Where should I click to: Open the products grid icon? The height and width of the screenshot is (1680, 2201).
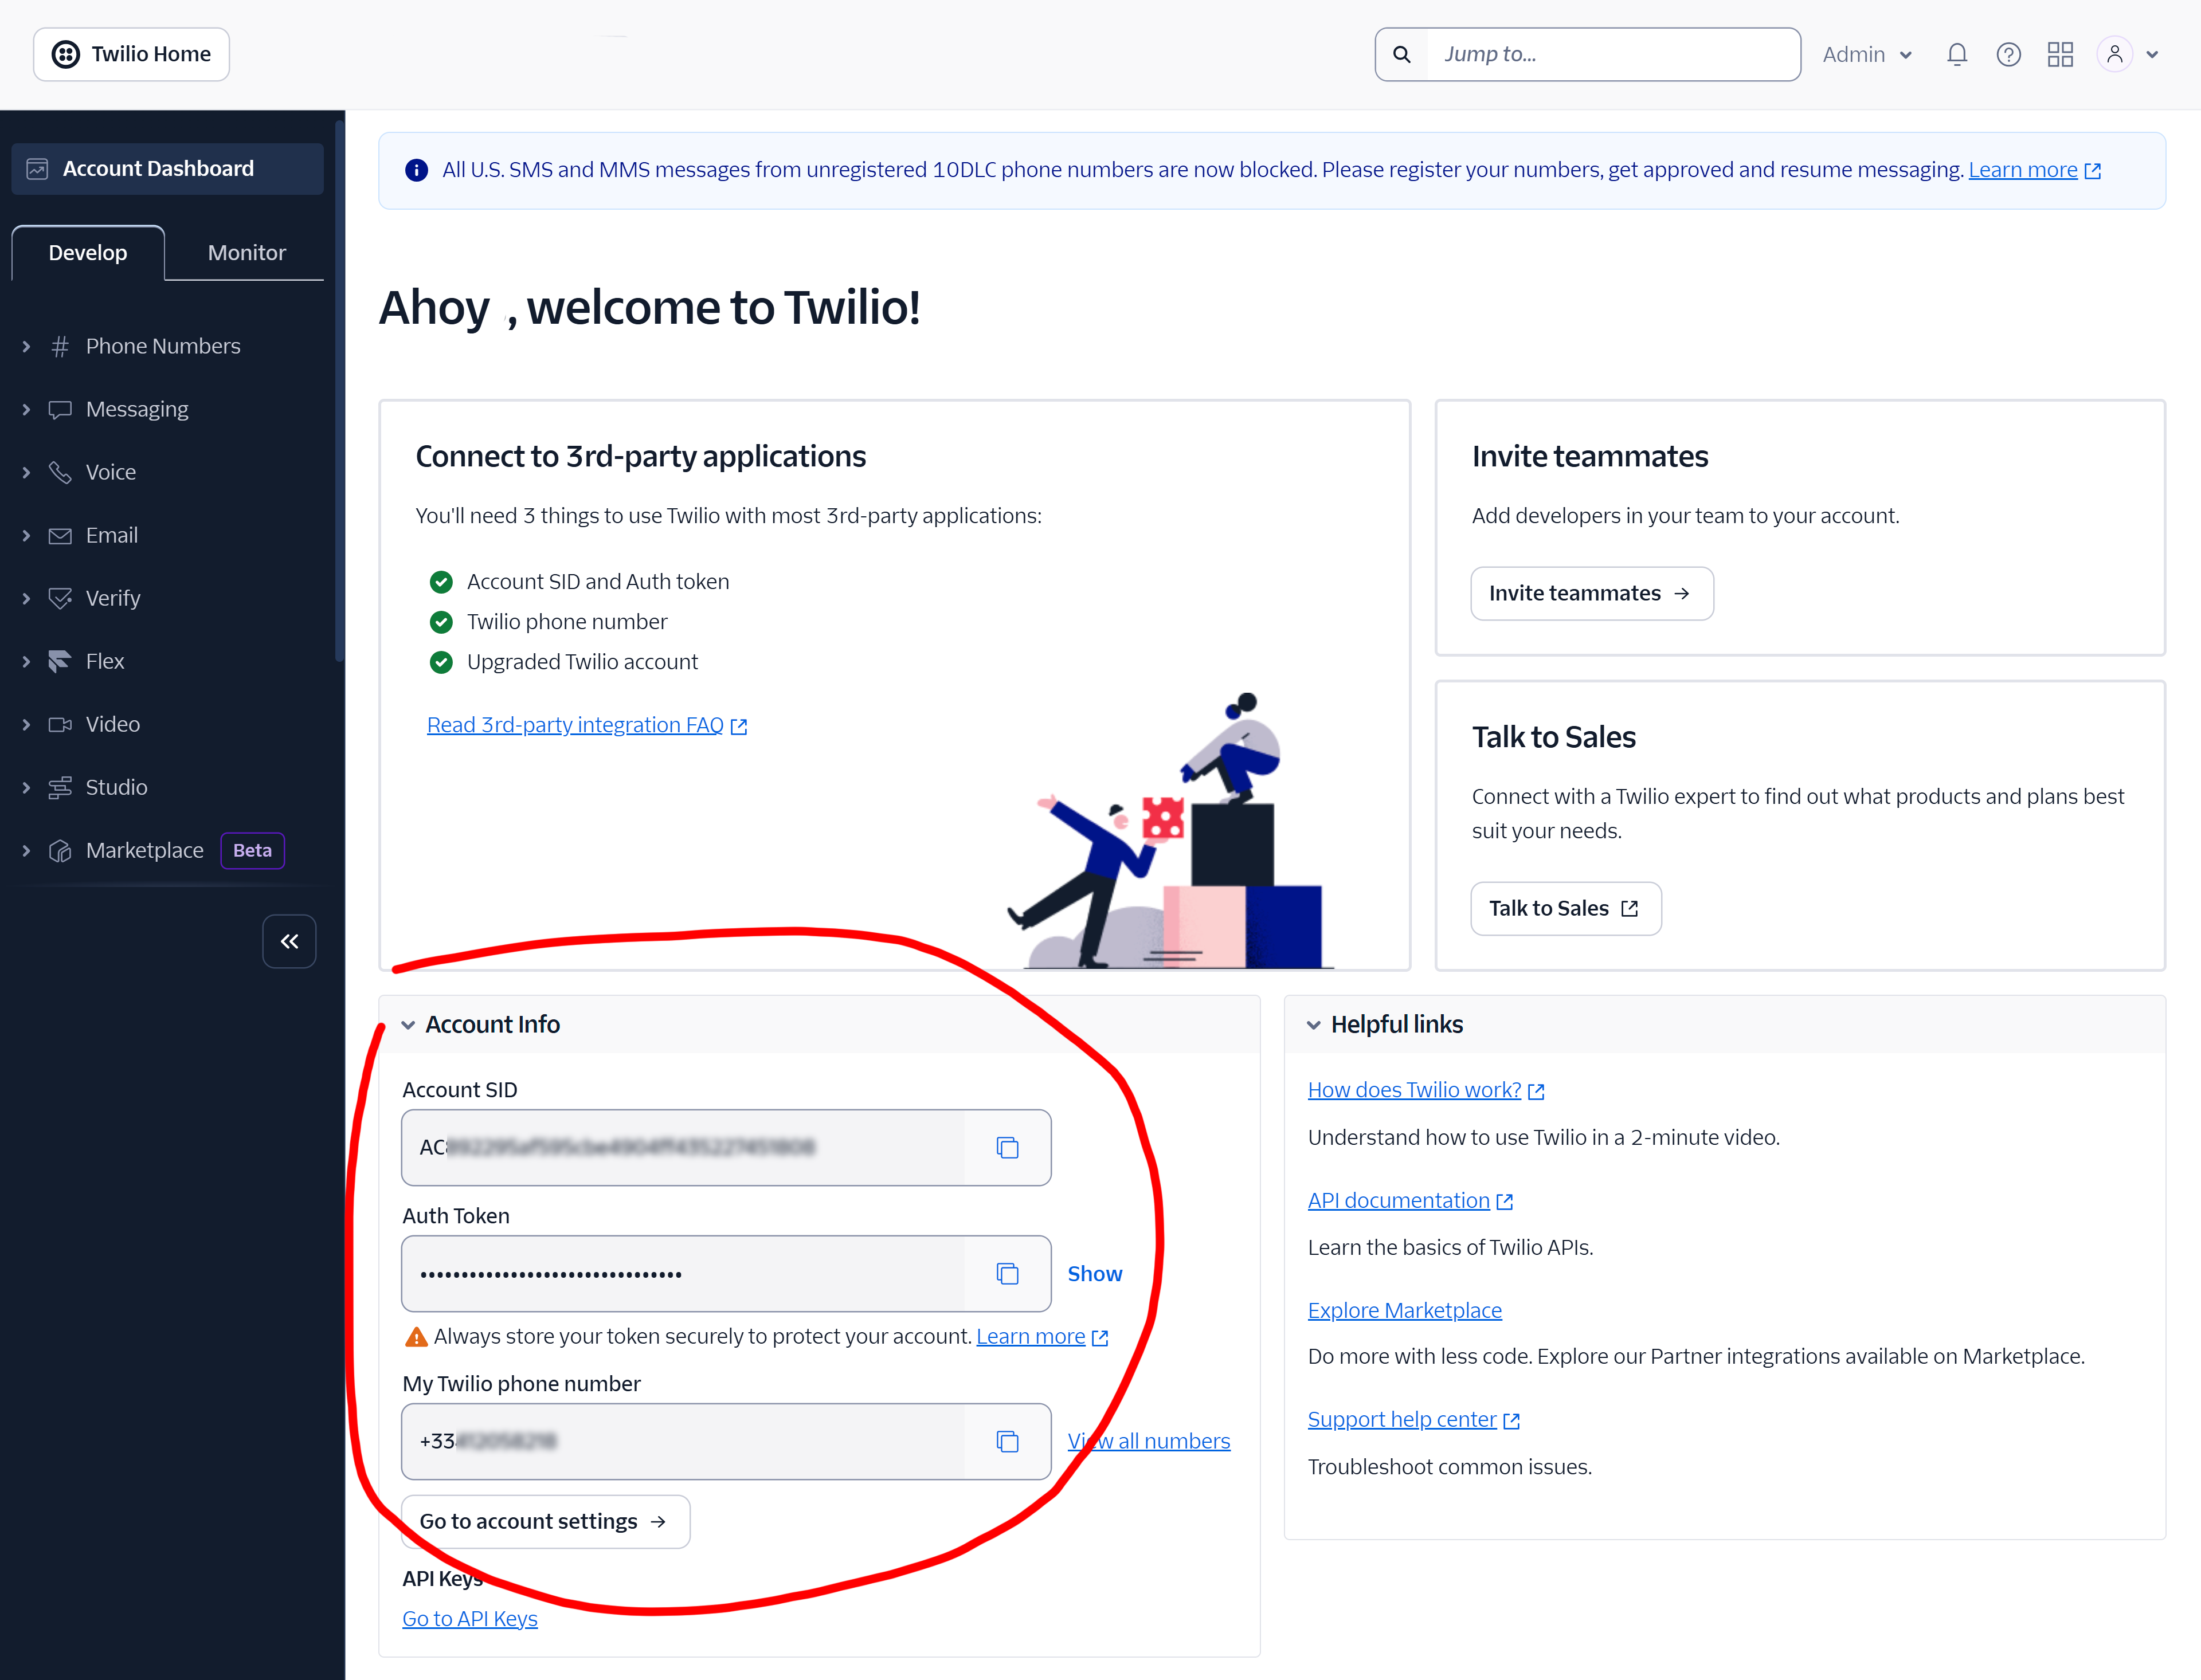pos(2060,54)
